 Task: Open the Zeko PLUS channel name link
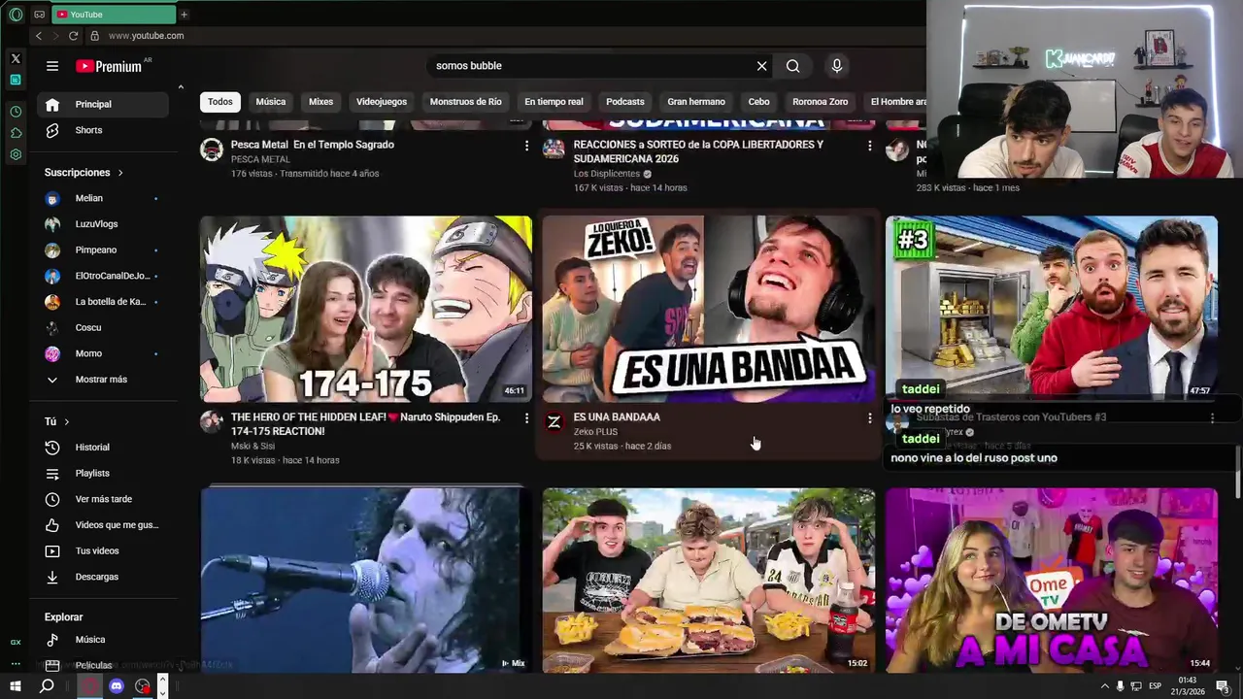tap(595, 432)
